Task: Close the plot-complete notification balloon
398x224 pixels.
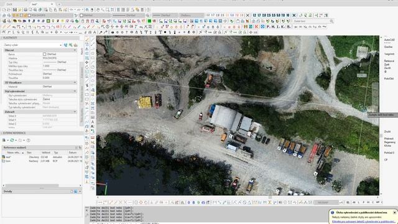Action: click(x=394, y=212)
